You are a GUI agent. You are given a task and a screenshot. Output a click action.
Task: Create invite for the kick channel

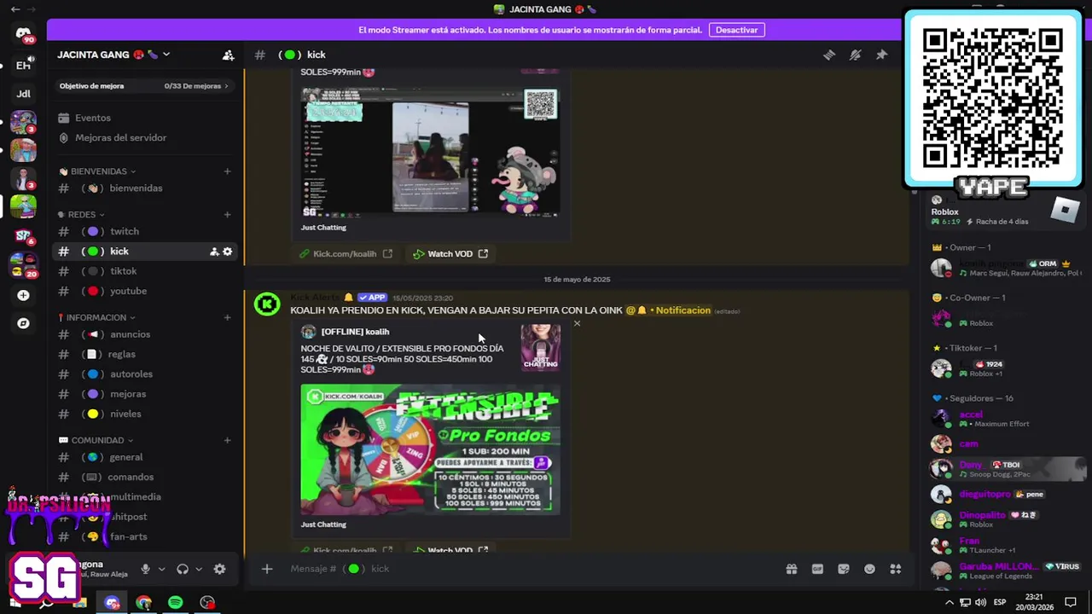point(214,252)
